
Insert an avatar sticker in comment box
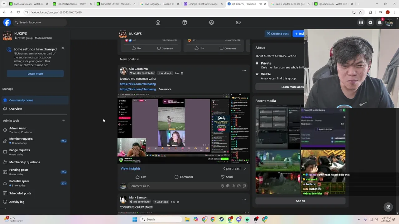pyautogui.click(x=222, y=186)
